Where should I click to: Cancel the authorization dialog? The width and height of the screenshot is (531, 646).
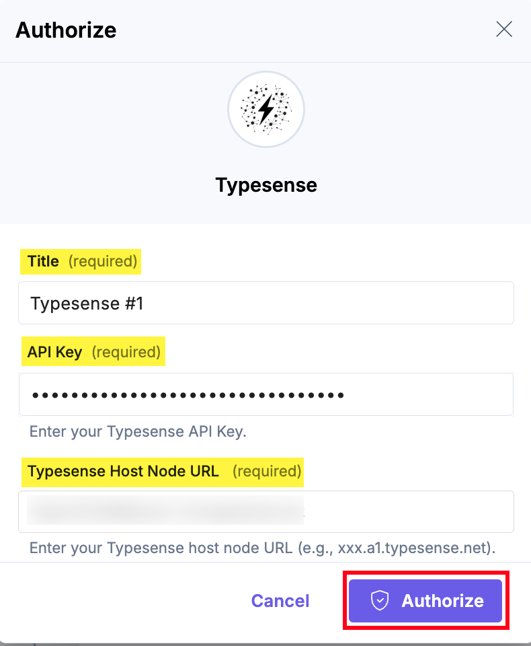[280, 601]
